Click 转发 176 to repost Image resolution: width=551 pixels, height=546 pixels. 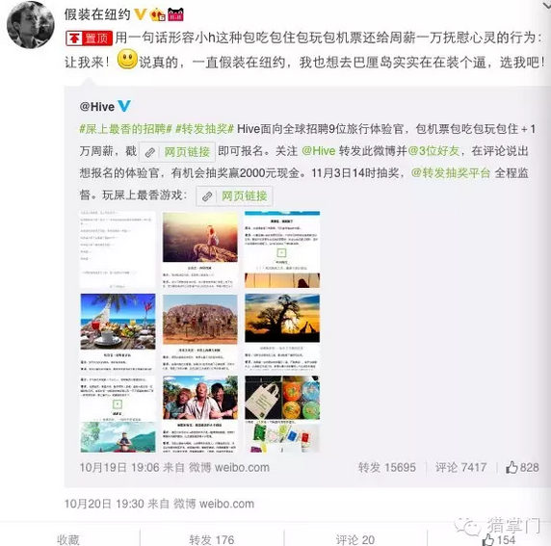[212, 539]
